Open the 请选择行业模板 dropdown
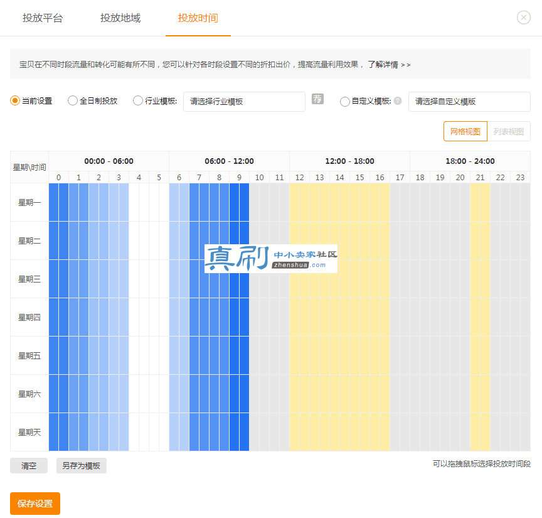 pos(244,101)
